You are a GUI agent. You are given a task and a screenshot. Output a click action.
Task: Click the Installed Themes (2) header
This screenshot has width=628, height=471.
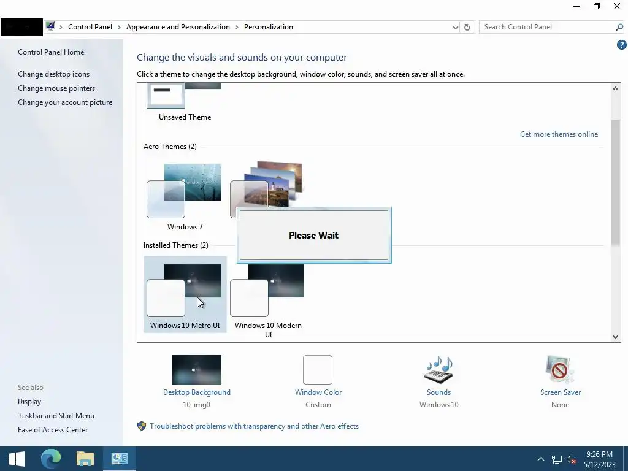point(175,245)
